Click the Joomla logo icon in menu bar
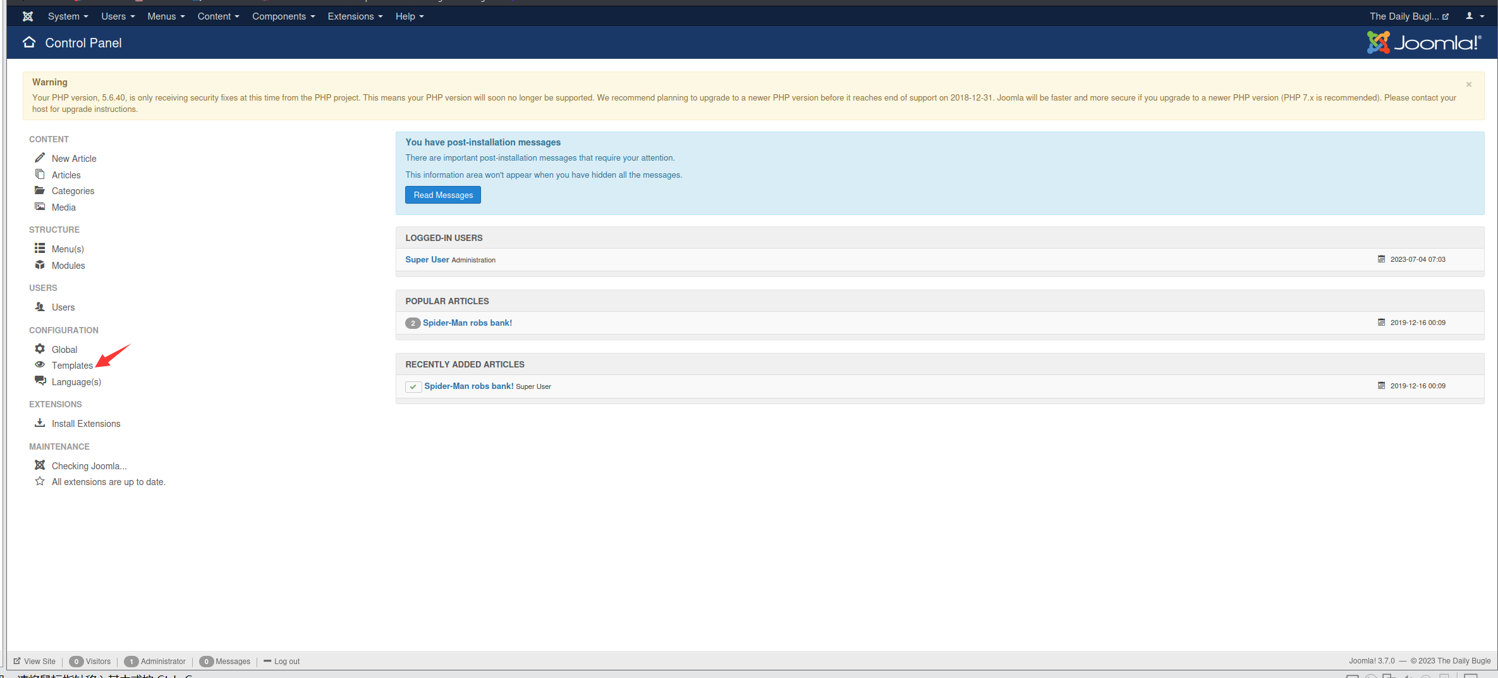Screen dimensions: 1498x678 click(28, 16)
